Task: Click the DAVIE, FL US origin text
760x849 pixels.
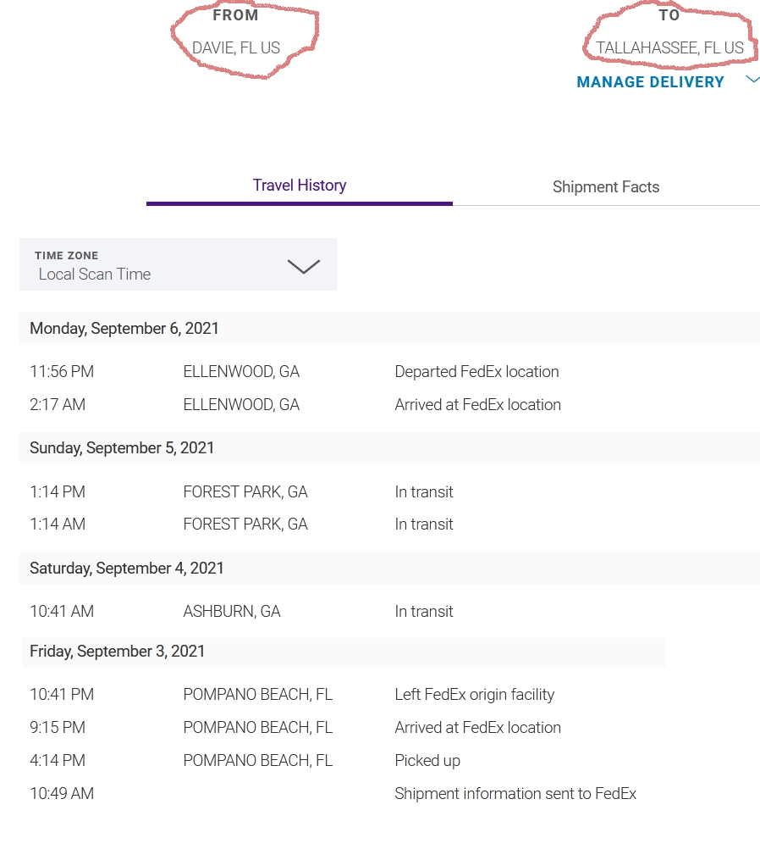Action: pos(236,48)
